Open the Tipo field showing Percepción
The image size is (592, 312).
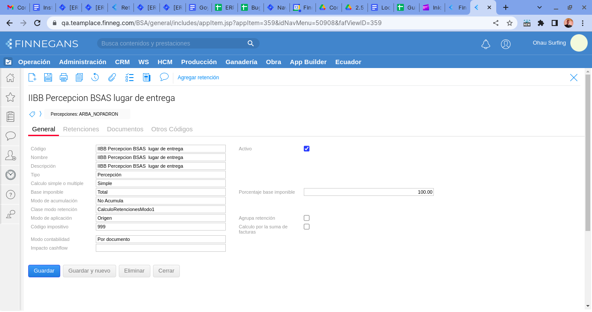point(160,175)
